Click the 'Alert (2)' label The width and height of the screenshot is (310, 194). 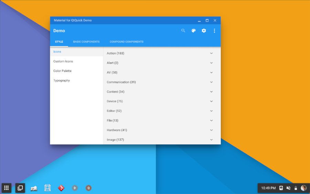pyautogui.click(x=113, y=63)
